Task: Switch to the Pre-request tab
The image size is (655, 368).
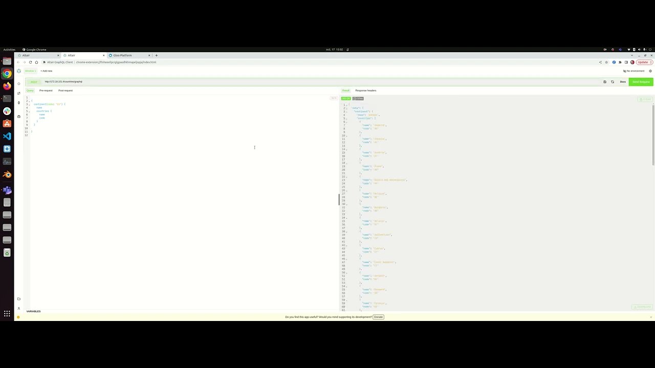Action: [x=46, y=90]
